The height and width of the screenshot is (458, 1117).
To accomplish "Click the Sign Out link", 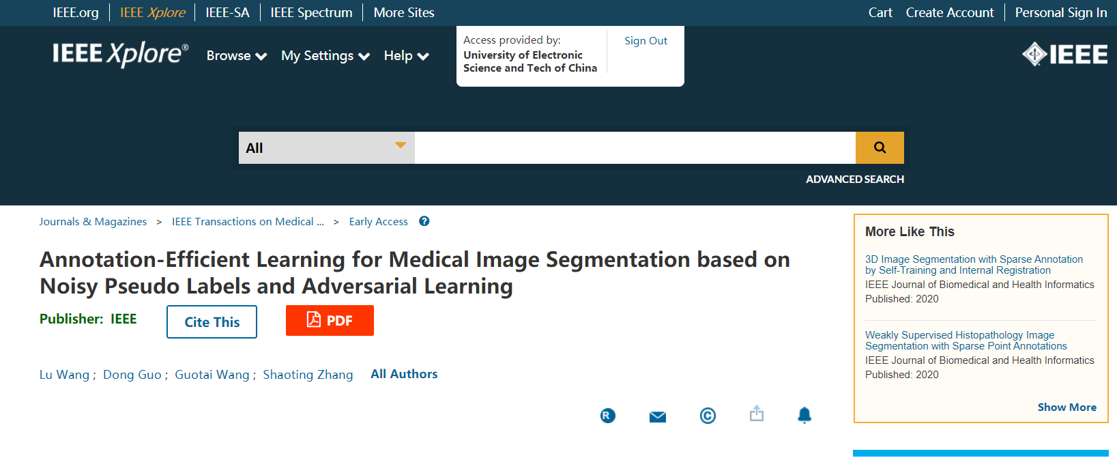I will [x=645, y=41].
